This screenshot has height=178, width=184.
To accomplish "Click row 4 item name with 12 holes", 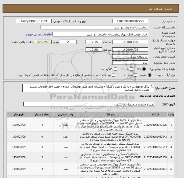I will click(x=110, y=157).
